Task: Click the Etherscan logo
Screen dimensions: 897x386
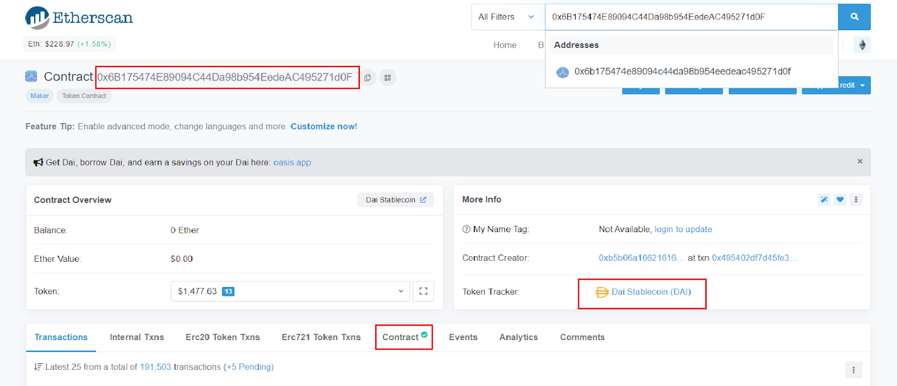Action: 79,18
